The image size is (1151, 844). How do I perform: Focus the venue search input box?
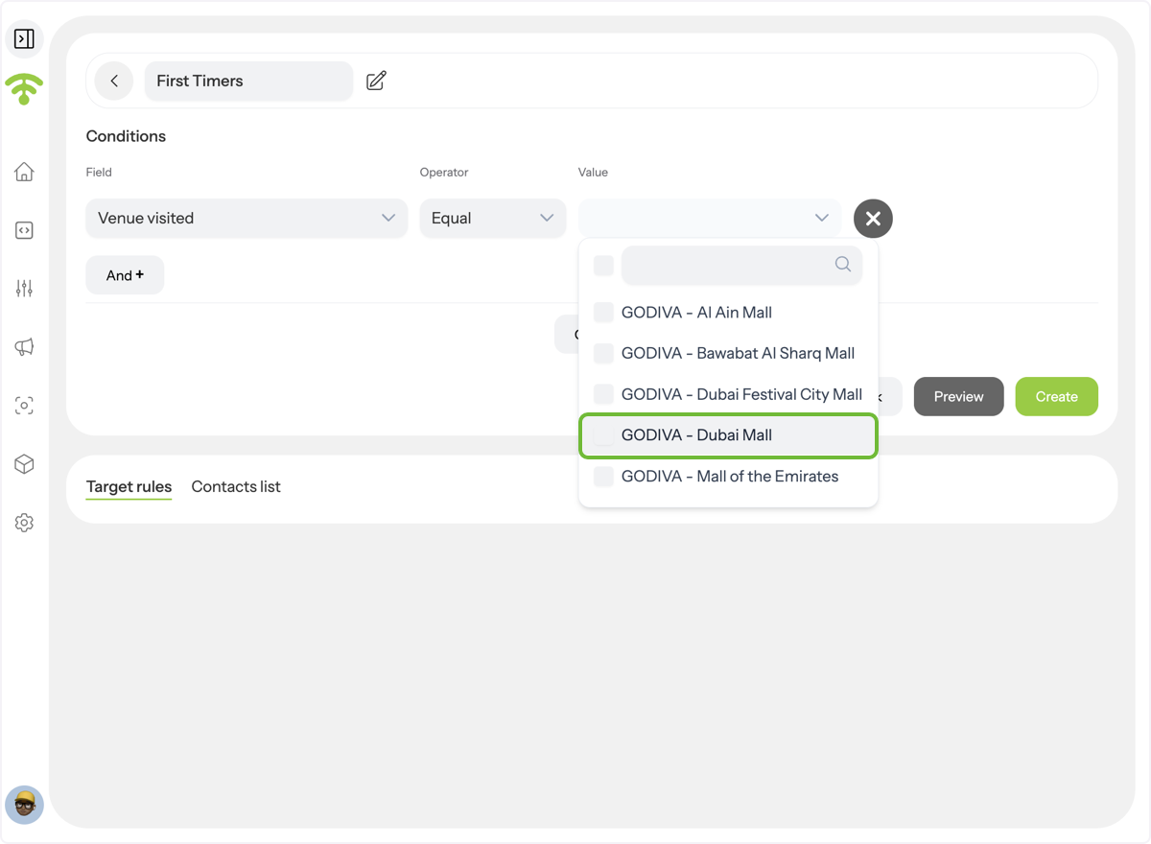(x=741, y=266)
